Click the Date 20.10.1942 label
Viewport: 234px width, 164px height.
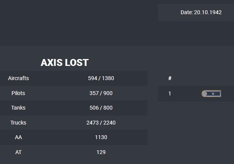[201, 12]
